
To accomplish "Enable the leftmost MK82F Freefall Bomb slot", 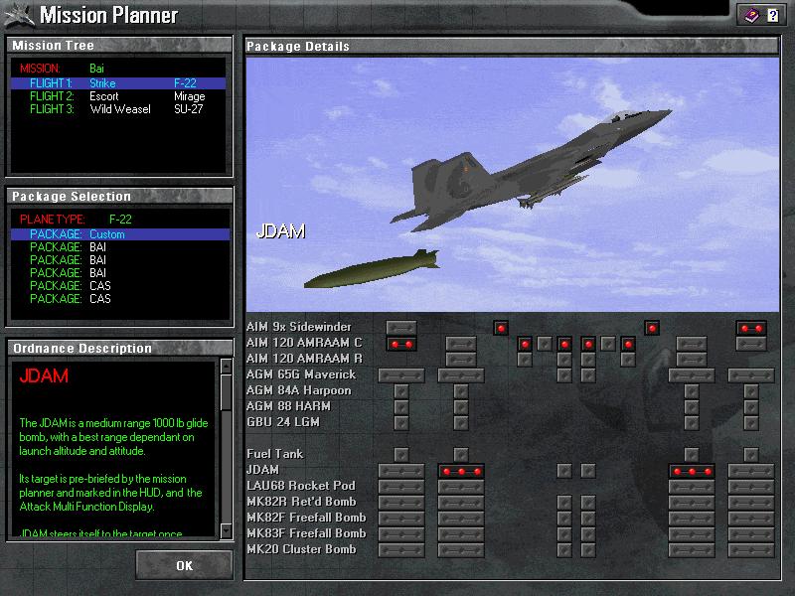I will click(401, 519).
